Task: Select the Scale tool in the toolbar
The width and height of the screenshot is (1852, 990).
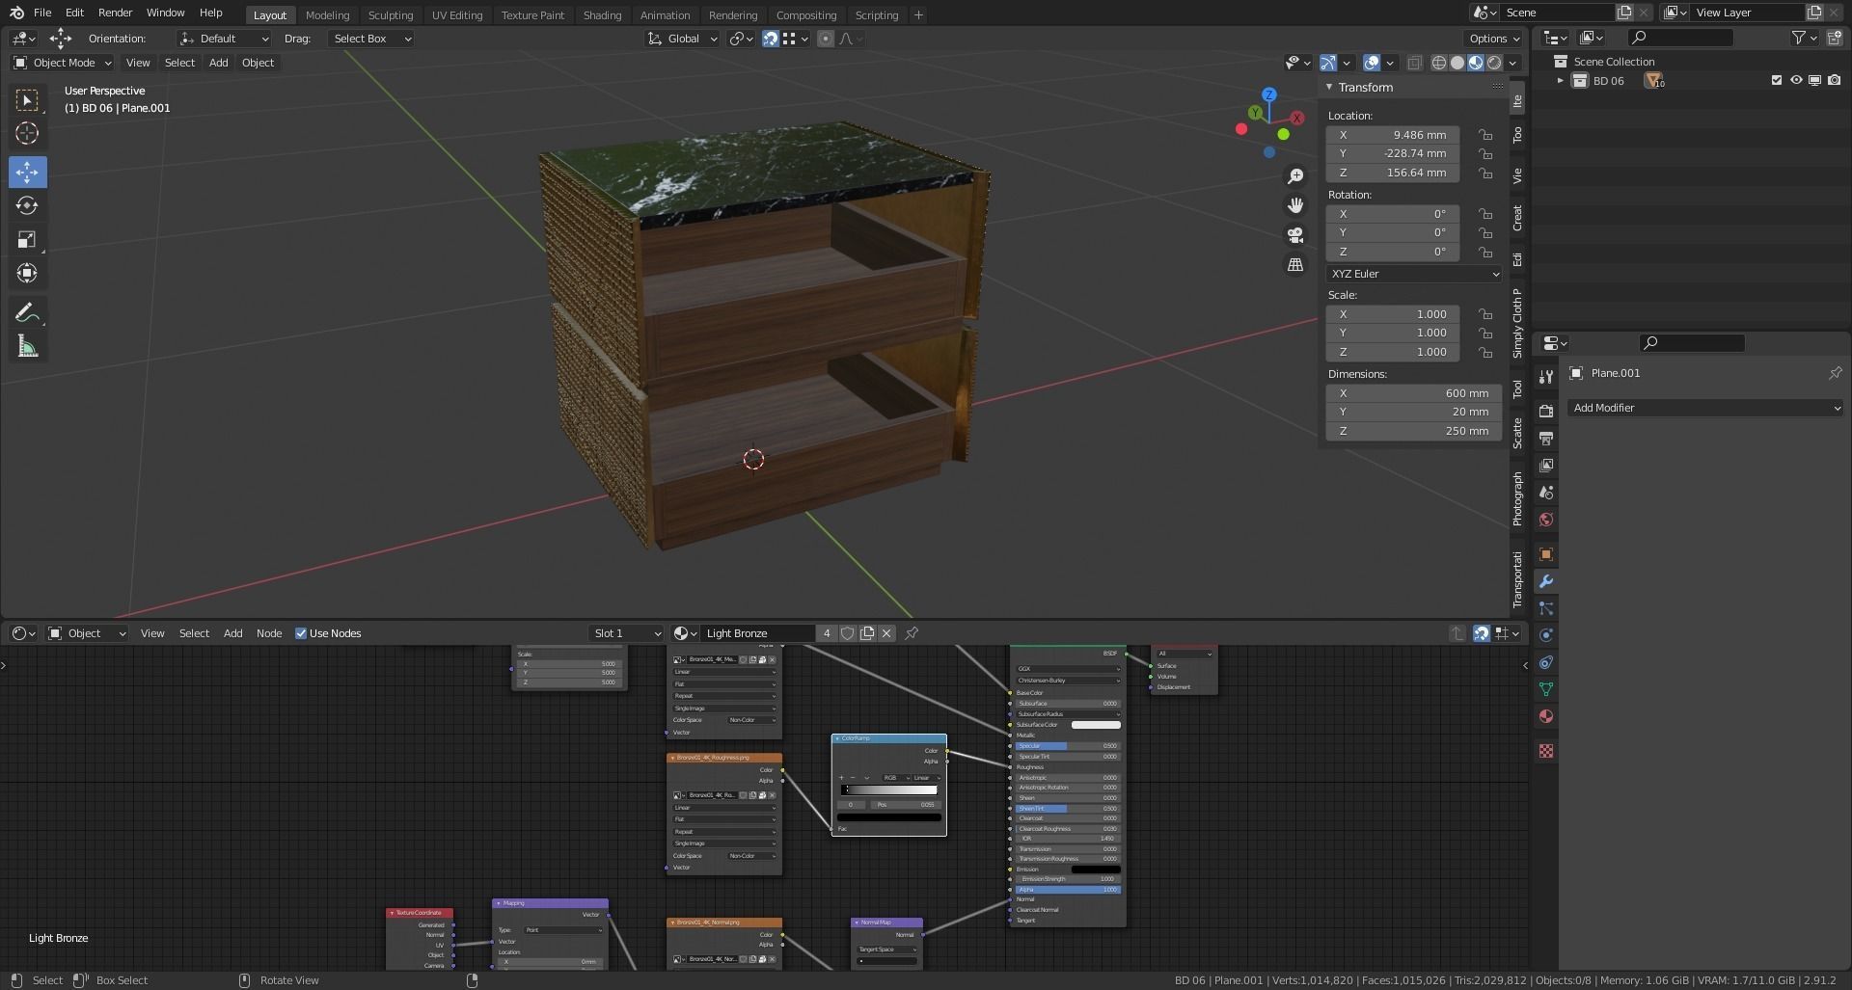Action: tap(27, 239)
